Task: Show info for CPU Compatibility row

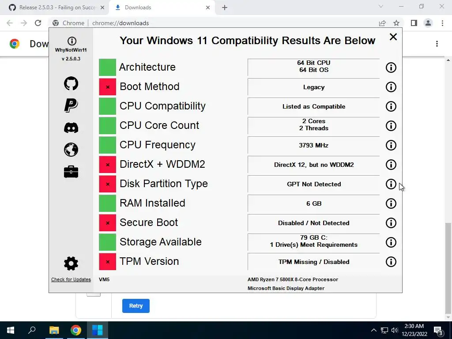Action: [x=391, y=106]
